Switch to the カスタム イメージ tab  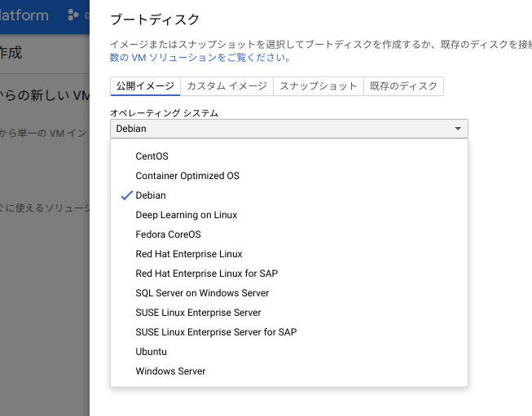[x=226, y=86]
